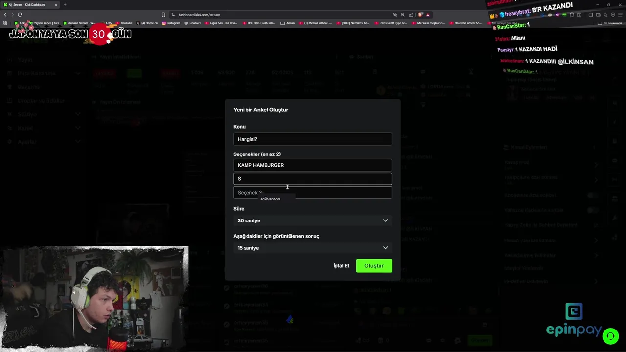Reload the Kick Dashboard page

tap(20, 15)
